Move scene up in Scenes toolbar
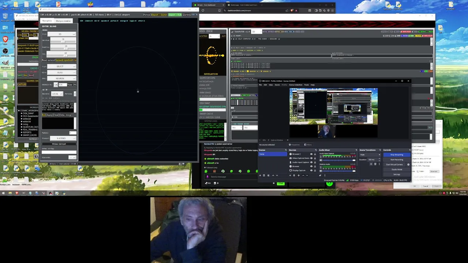The height and width of the screenshot is (263, 468). coord(273,175)
